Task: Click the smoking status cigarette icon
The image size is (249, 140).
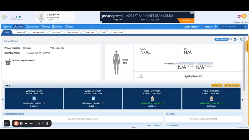Action: (x=140, y=76)
